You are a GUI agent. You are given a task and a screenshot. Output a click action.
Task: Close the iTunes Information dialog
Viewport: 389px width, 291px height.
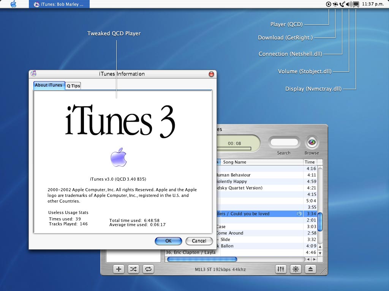[x=211, y=74]
